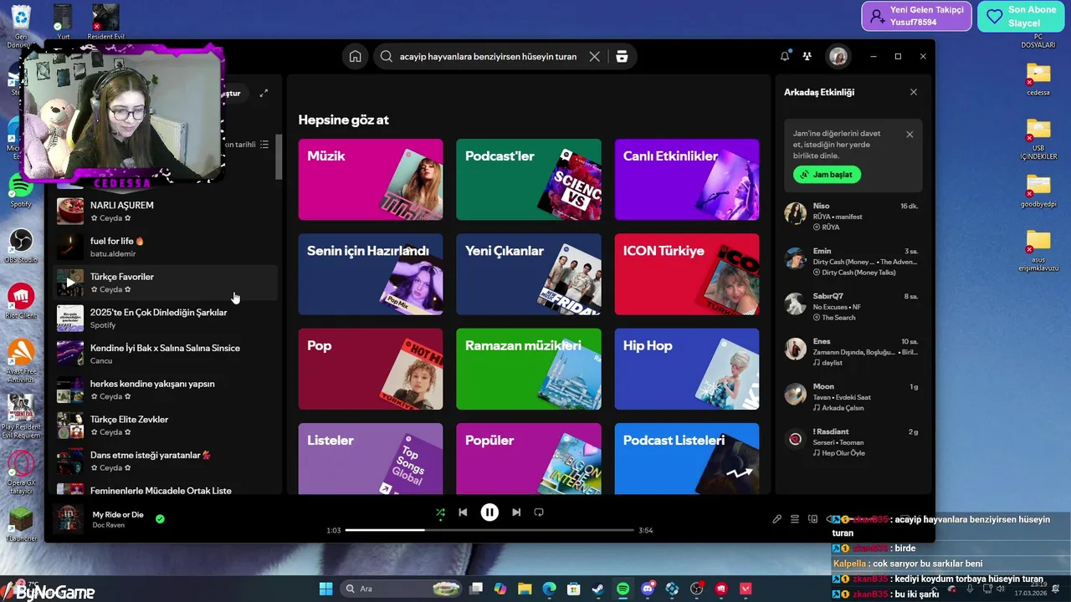Open the Browse icon beside search bar
This screenshot has height=602, width=1071.
[621, 56]
